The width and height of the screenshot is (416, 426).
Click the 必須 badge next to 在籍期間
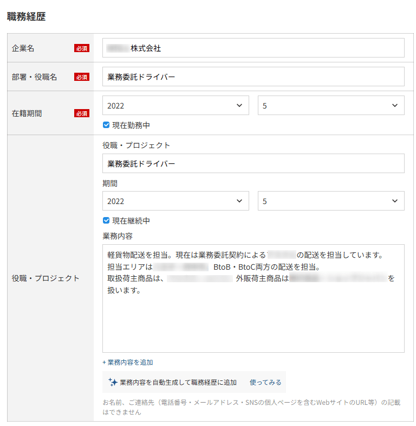point(82,113)
